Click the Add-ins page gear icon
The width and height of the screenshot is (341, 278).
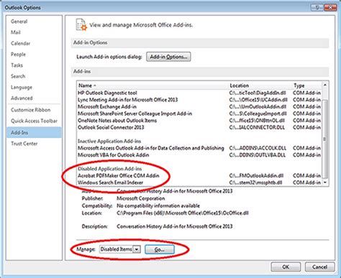pyautogui.click(x=81, y=25)
